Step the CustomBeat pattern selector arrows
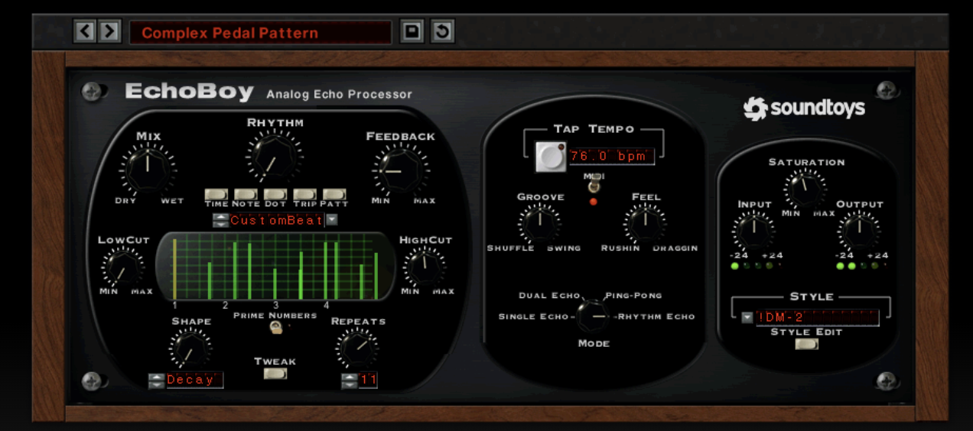The height and width of the screenshot is (431, 973). point(220,220)
